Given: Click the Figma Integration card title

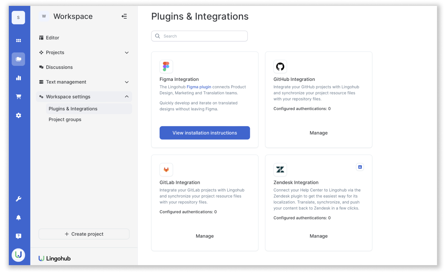Looking at the screenshot, I should point(179,79).
